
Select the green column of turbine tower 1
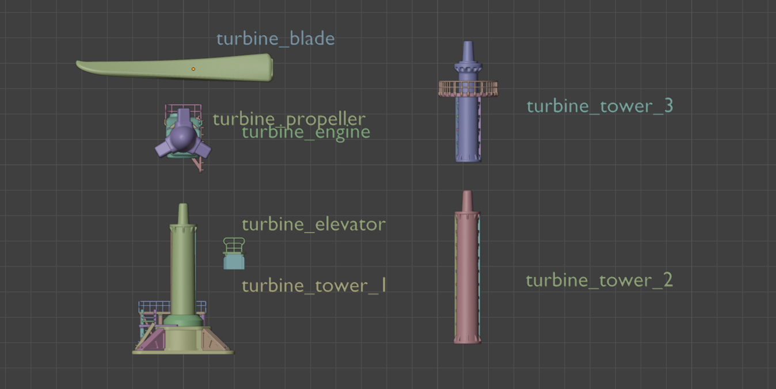pyautogui.click(x=182, y=265)
